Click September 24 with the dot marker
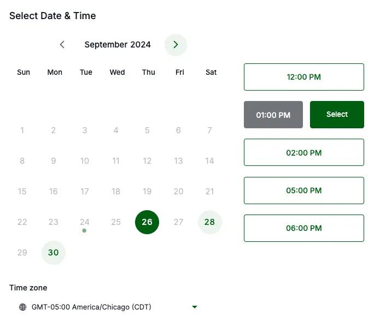This screenshot has width=374, height=321. tap(85, 222)
